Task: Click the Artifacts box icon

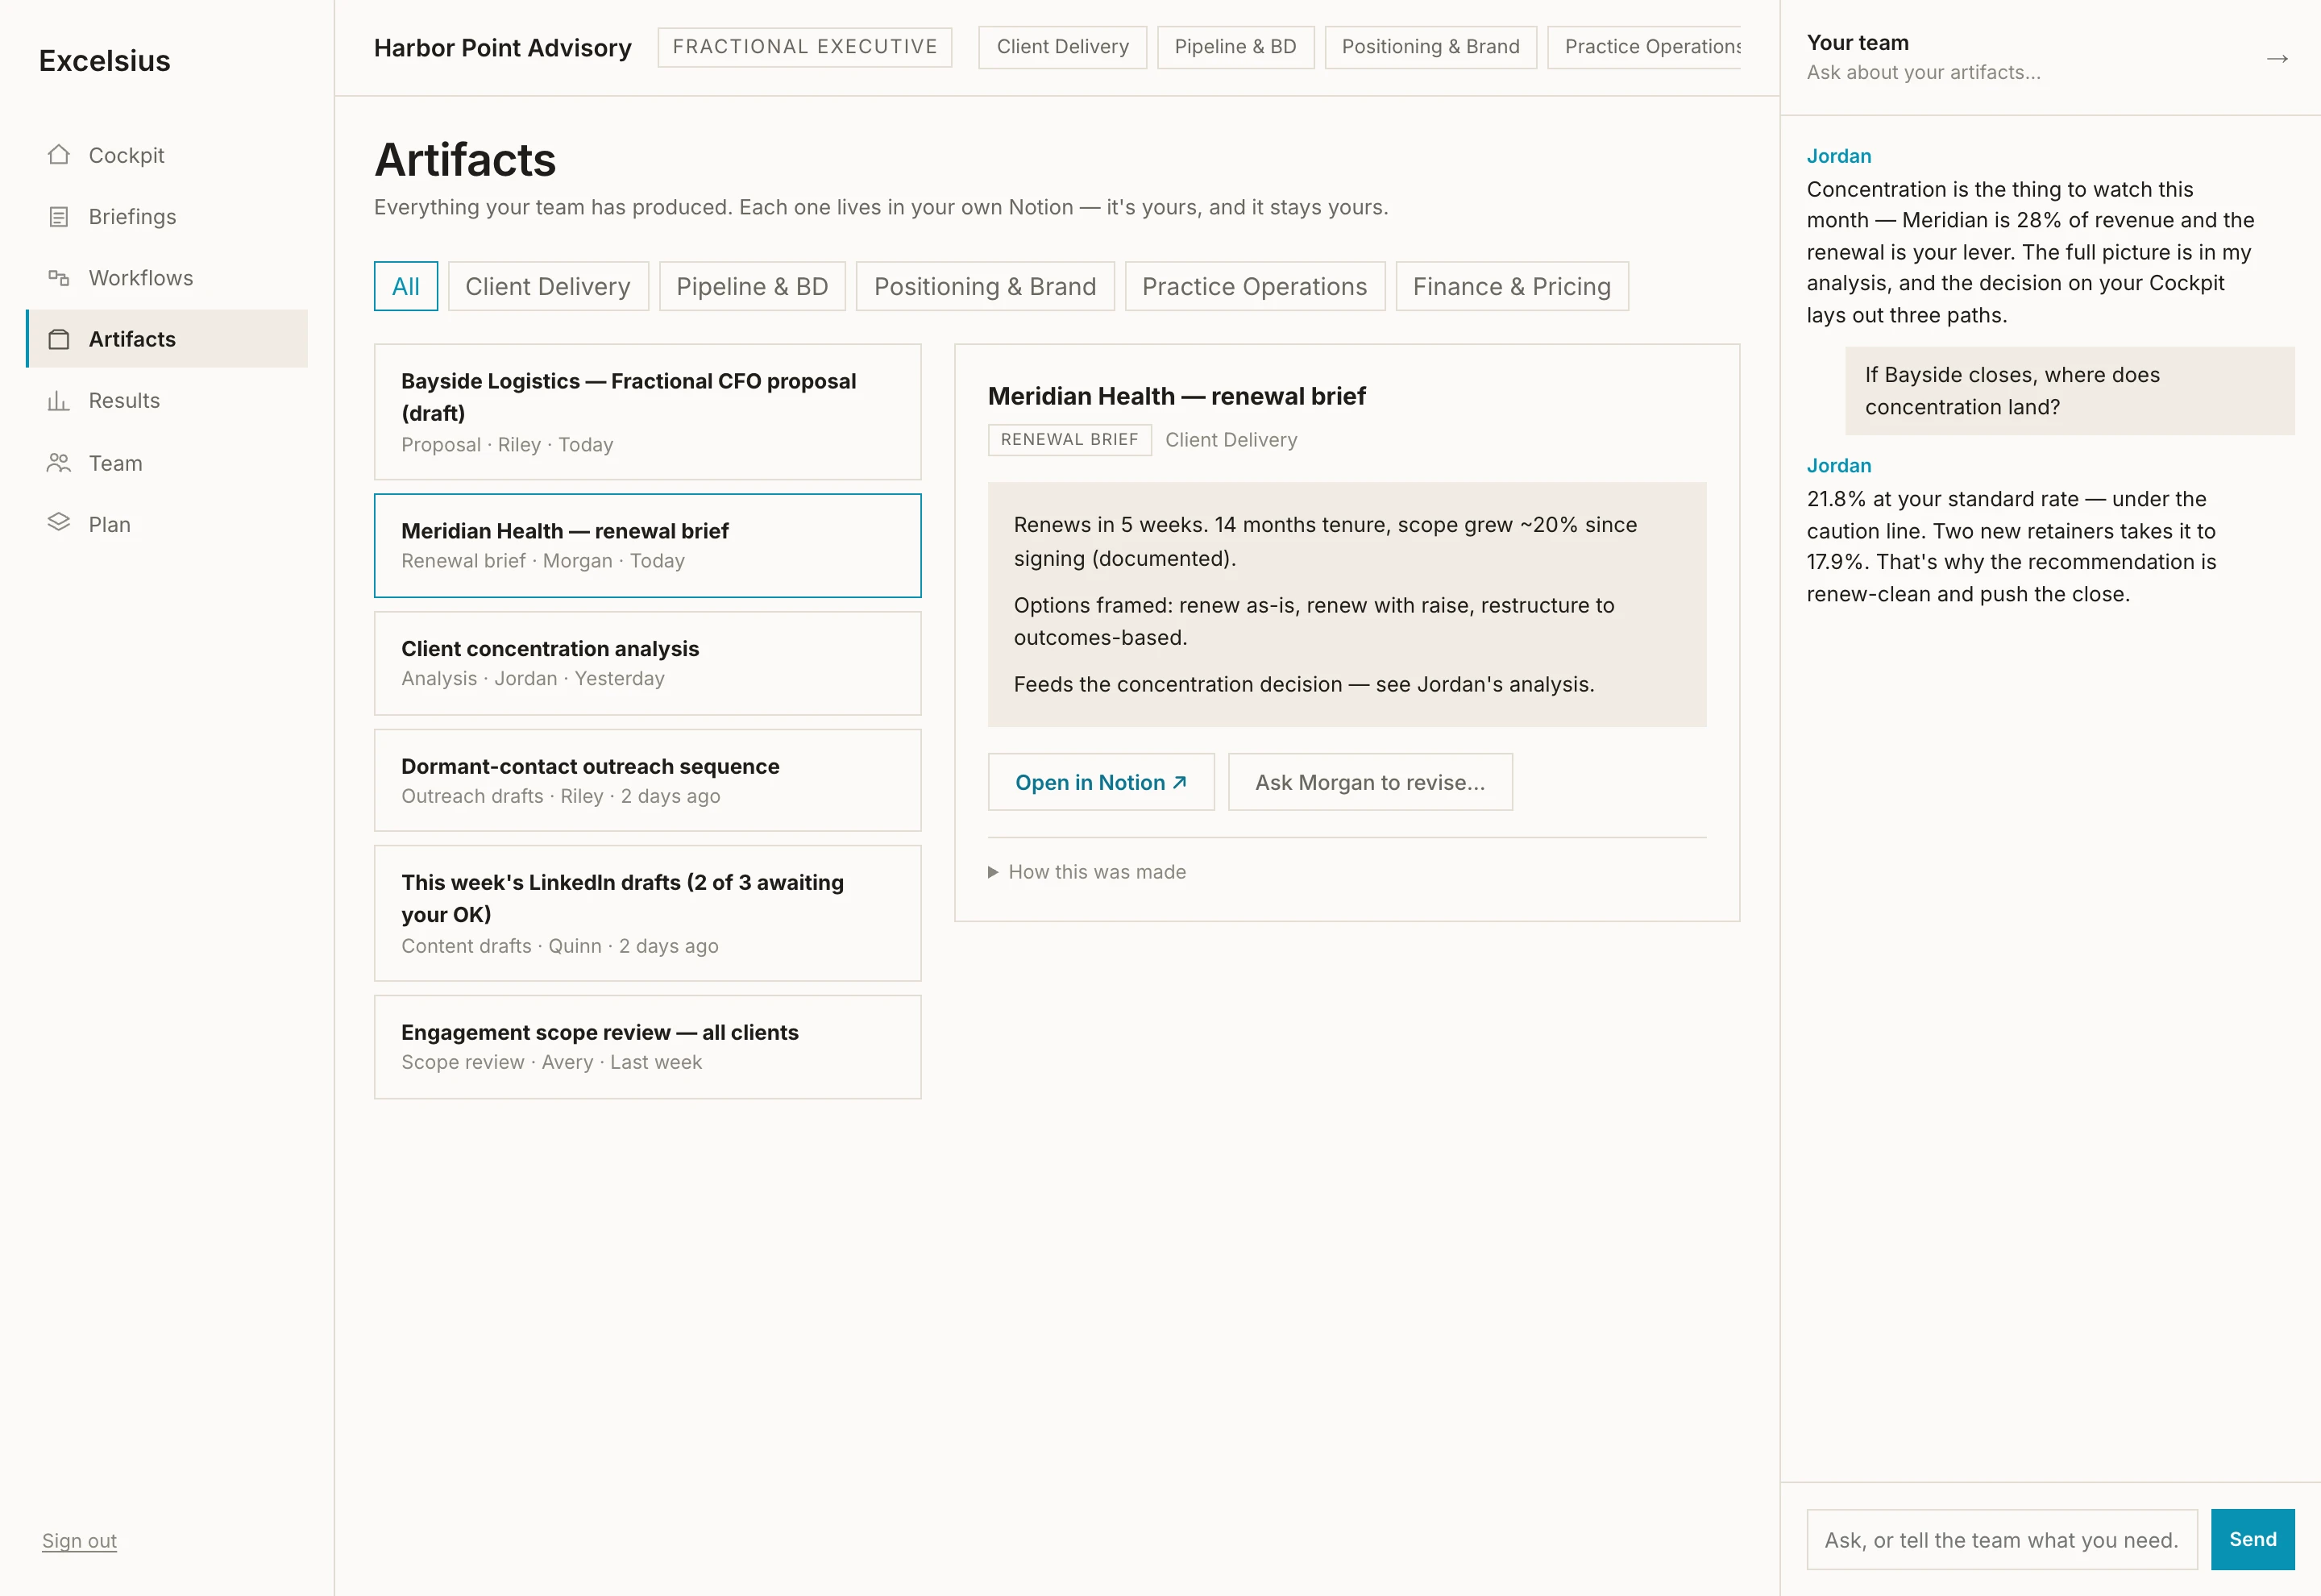Action: [59, 339]
